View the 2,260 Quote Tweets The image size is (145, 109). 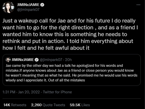[x=48, y=105]
